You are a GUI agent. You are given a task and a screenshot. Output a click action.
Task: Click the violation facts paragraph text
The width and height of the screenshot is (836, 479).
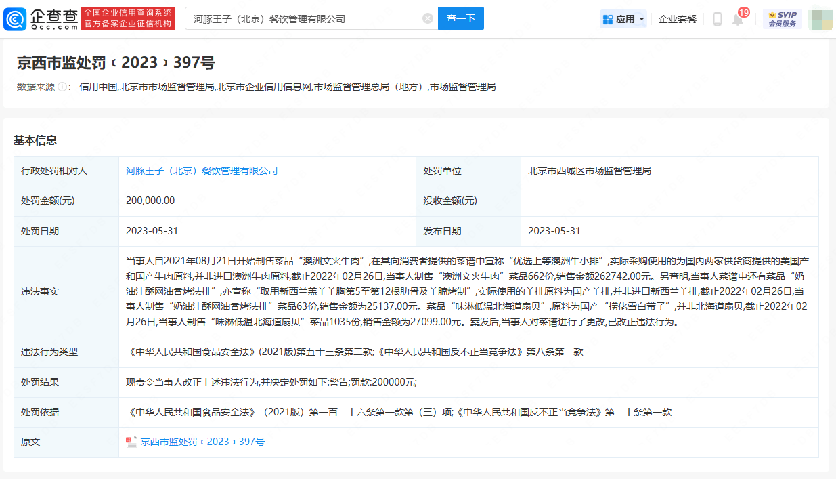click(x=468, y=291)
